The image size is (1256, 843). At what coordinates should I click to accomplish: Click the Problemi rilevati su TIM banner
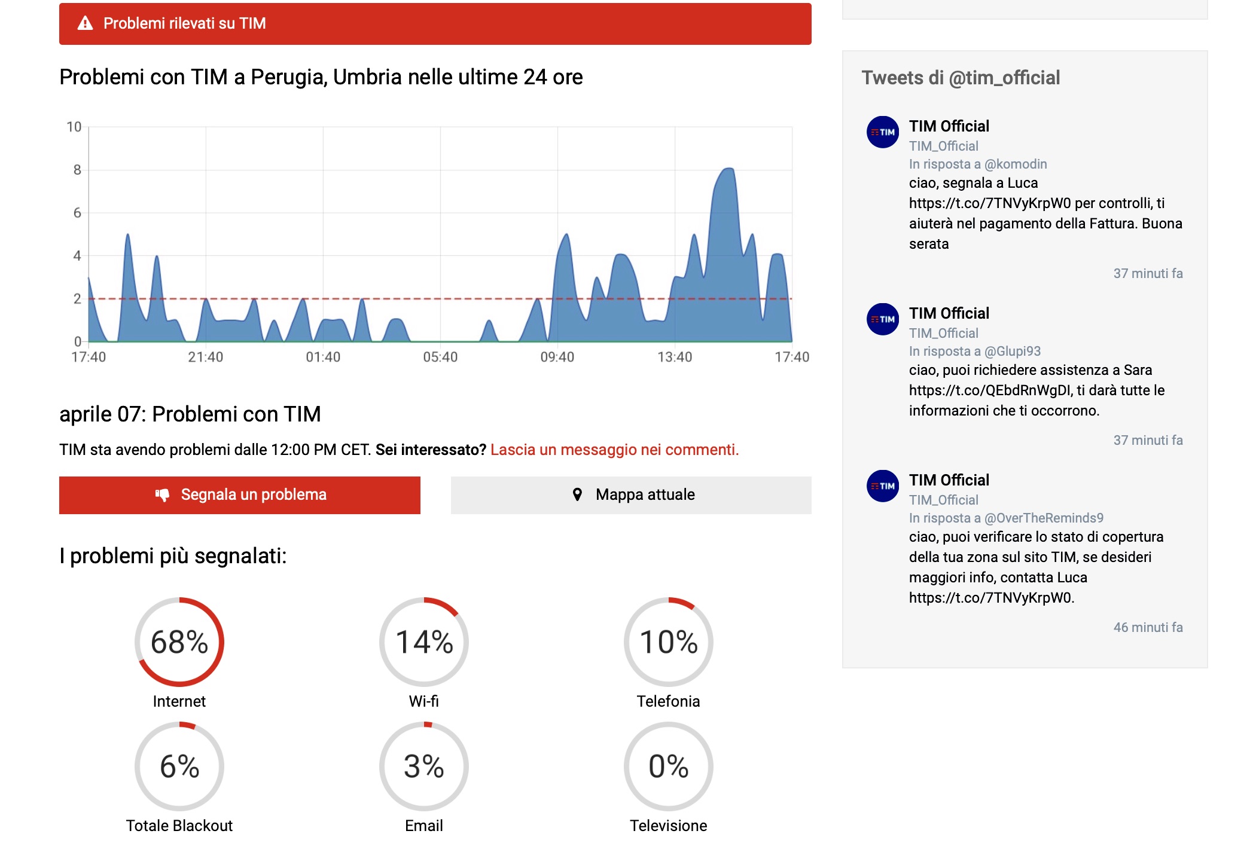pos(435,24)
